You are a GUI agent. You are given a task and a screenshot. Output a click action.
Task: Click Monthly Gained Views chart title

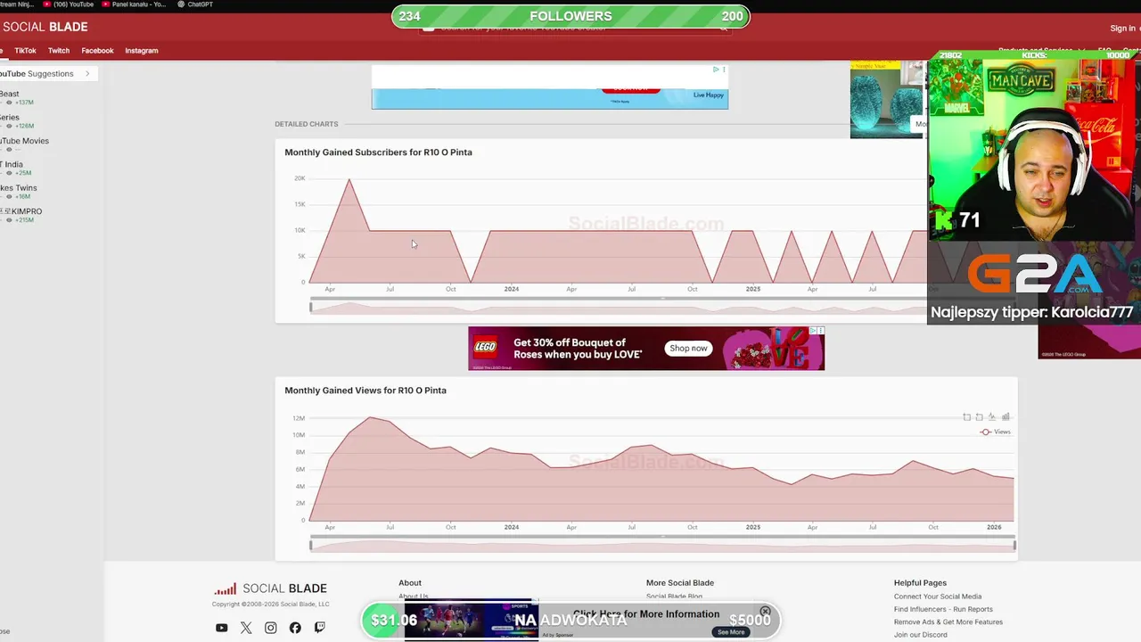tap(365, 391)
